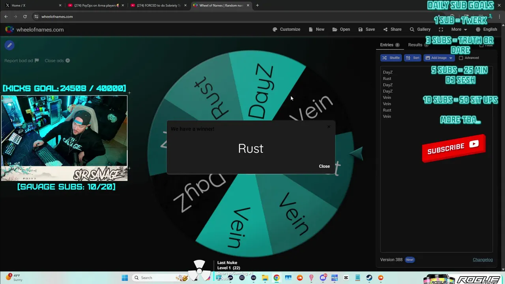Viewport: 505px width, 284px height.
Task: Click the blue pencil edit icon
Action: coord(9,45)
